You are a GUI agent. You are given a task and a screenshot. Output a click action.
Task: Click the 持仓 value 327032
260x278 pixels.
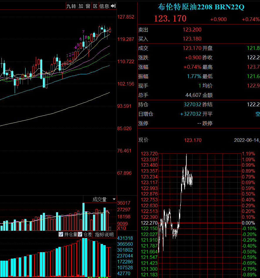tap(193, 105)
